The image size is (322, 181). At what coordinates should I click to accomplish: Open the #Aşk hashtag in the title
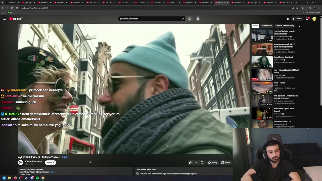pos(65,157)
